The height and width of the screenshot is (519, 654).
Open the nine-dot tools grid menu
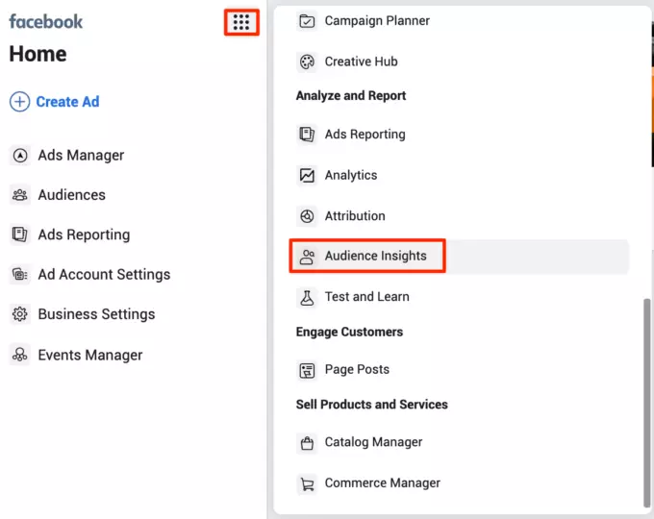[241, 22]
